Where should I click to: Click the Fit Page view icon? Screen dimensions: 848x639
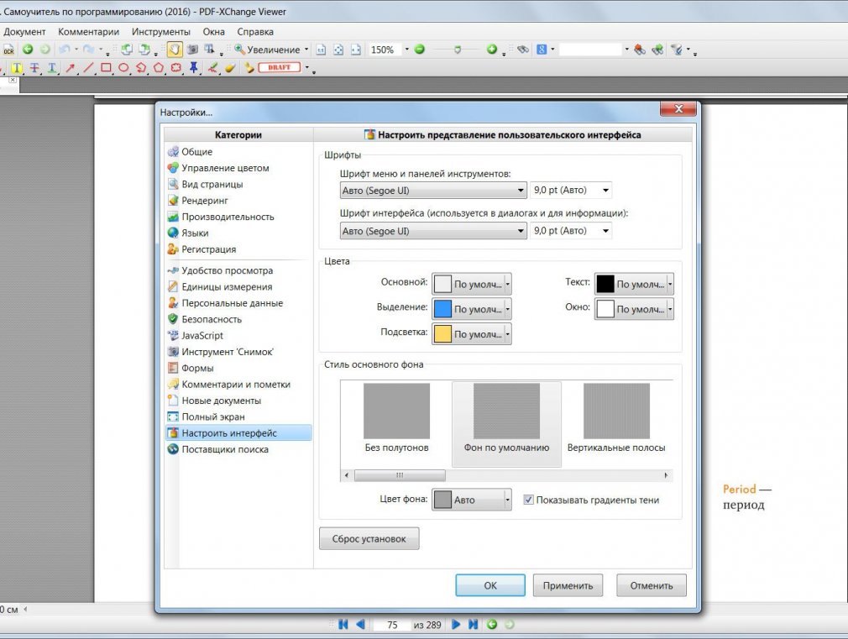pyautogui.click(x=338, y=50)
